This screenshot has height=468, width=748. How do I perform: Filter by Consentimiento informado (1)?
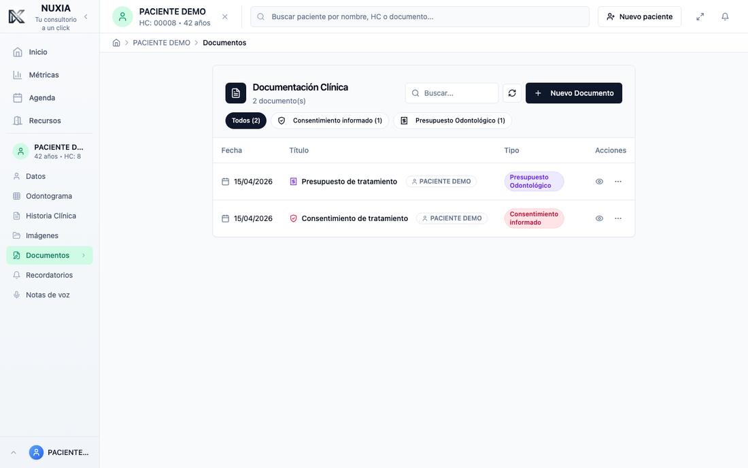pos(330,120)
